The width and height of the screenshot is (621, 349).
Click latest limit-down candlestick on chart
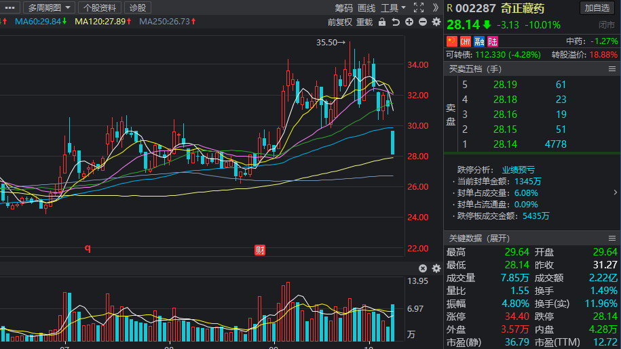click(x=392, y=143)
